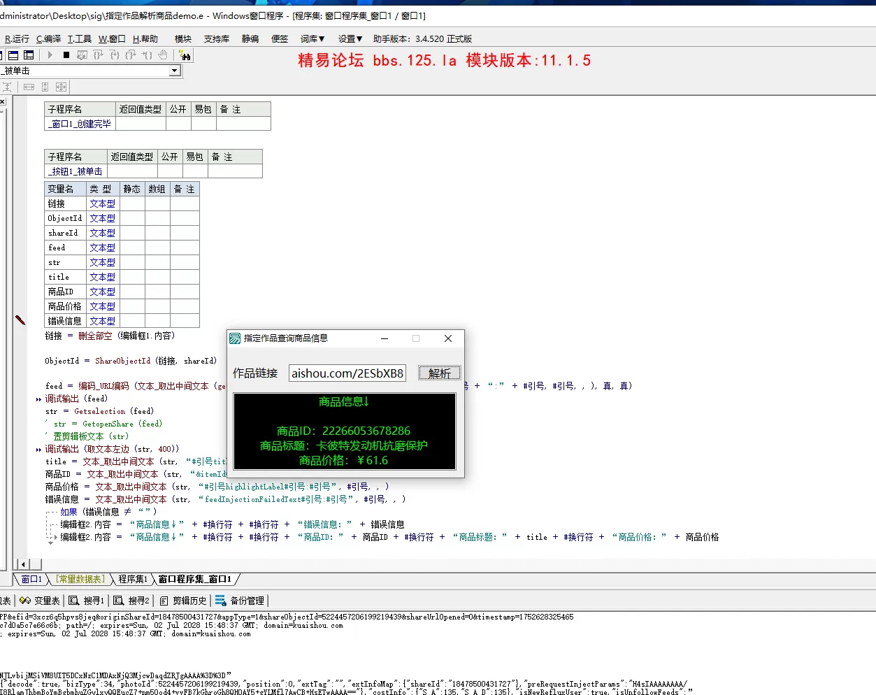
Task: Click the 作品链接 input field
Action: click(x=347, y=373)
